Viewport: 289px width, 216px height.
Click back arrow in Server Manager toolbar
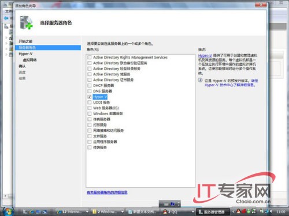(x=6, y=18)
